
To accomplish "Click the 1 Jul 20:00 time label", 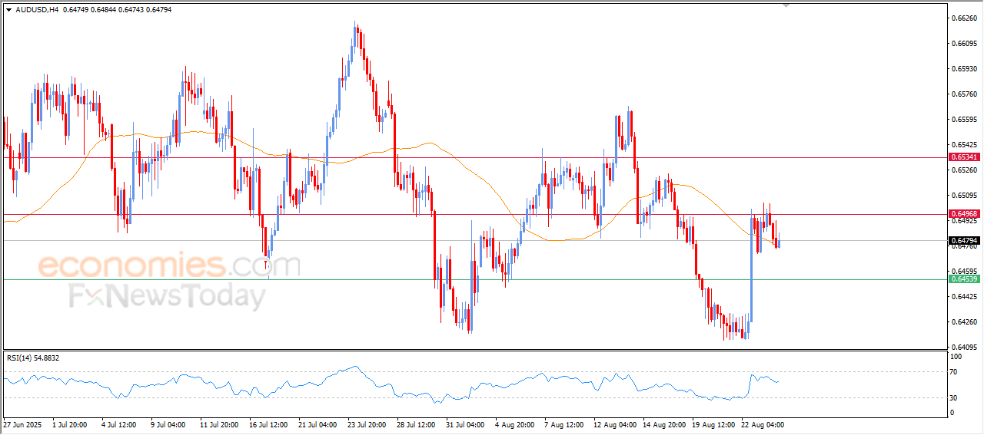I will click(68, 423).
